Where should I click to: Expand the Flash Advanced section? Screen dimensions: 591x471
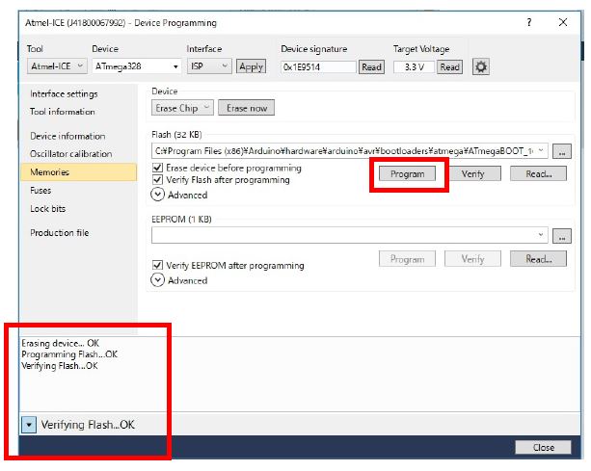[x=158, y=194]
